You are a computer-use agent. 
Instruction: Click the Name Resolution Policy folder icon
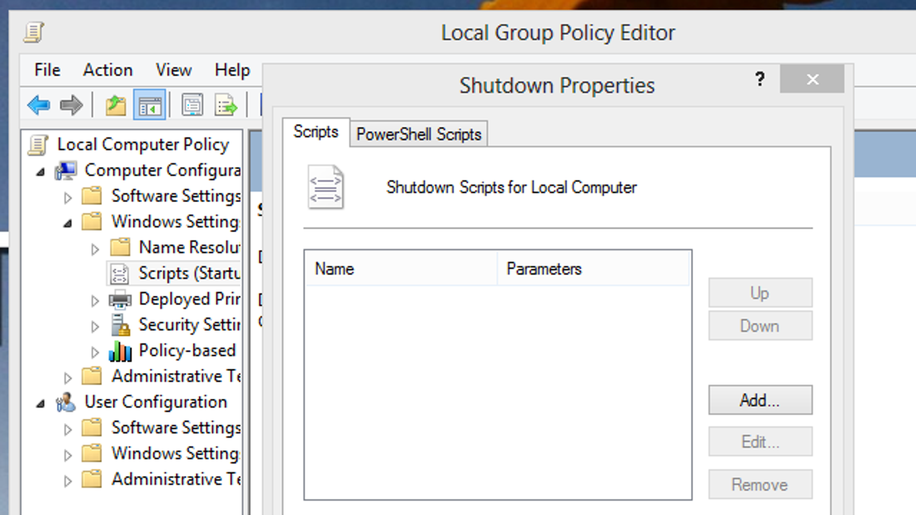pyautogui.click(x=120, y=247)
